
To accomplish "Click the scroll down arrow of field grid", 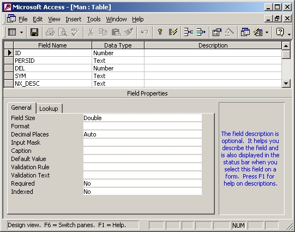I will 286,83.
